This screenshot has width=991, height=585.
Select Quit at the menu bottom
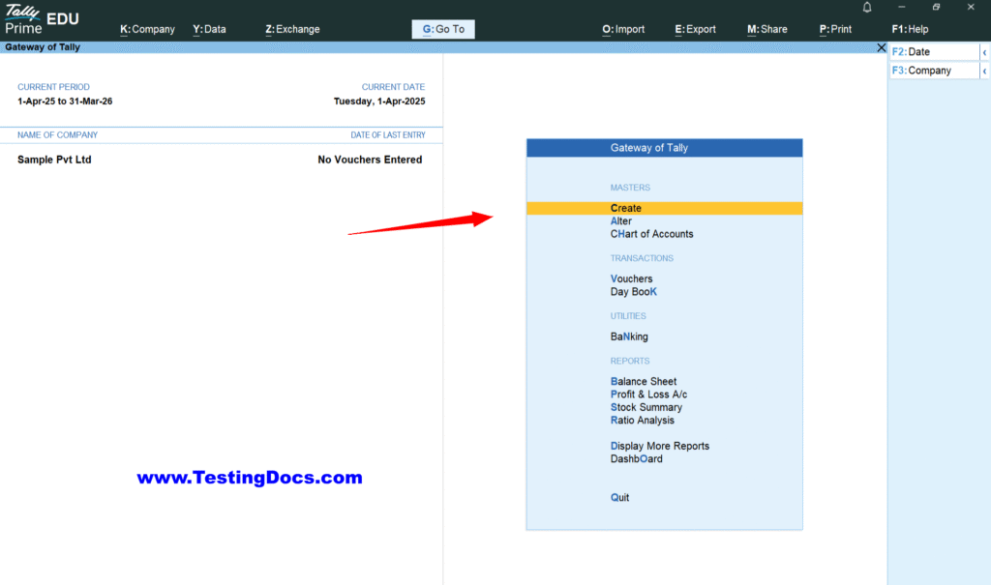tap(618, 496)
